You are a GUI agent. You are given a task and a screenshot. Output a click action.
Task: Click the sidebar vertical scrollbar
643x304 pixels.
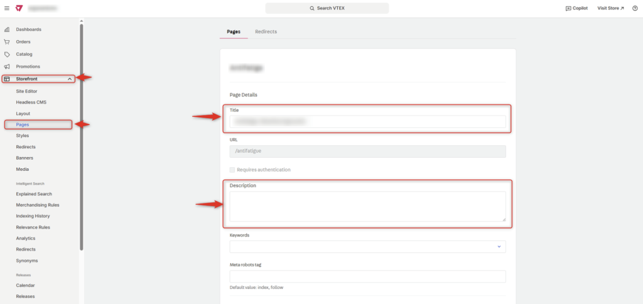click(x=81, y=137)
